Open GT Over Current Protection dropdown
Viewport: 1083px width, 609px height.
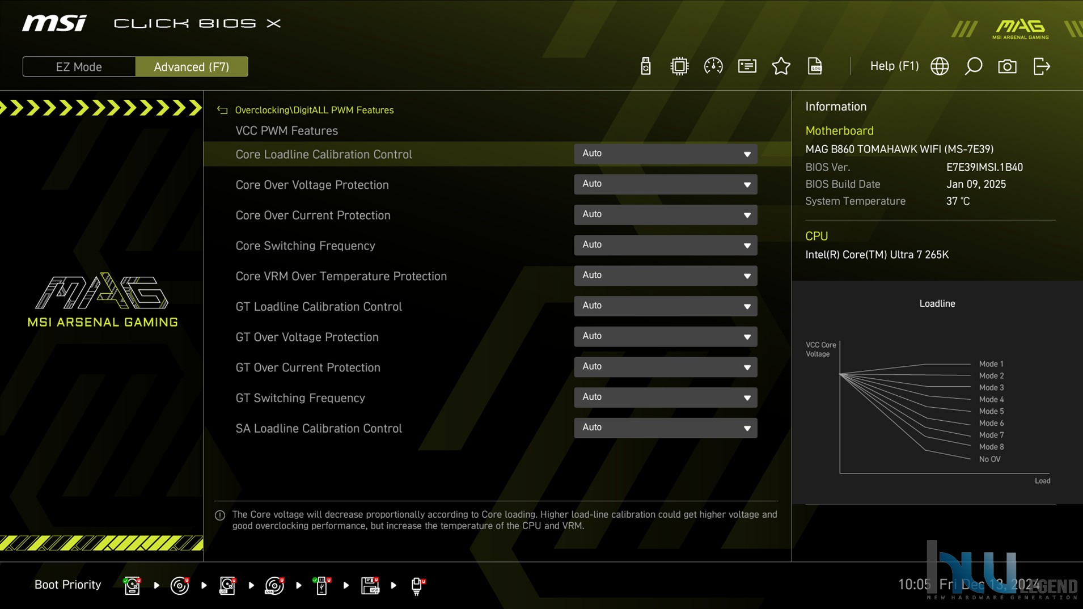click(666, 367)
